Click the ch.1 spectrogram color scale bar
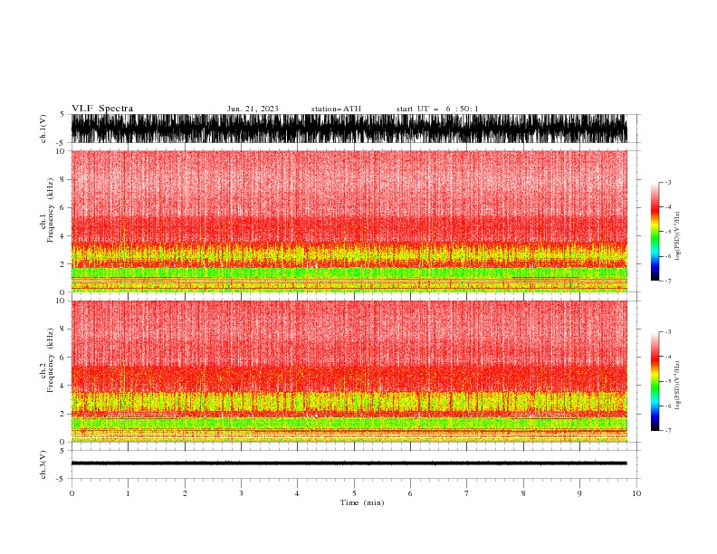 point(655,232)
